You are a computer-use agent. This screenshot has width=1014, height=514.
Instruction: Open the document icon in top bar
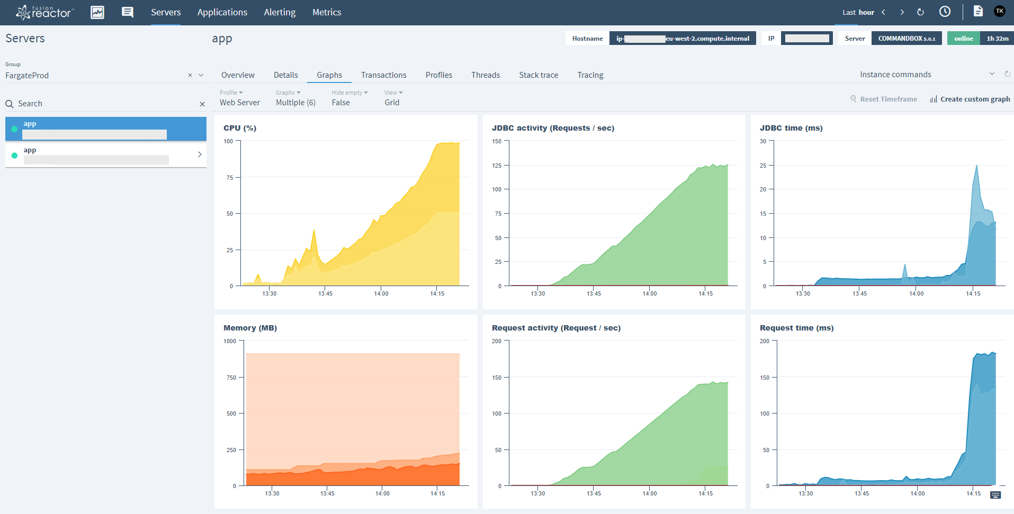pyautogui.click(x=978, y=11)
